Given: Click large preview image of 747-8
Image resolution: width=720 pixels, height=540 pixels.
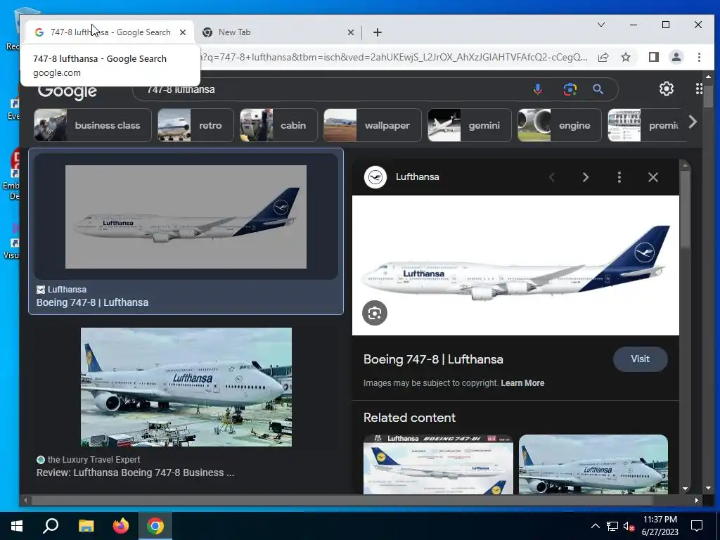Looking at the screenshot, I should coord(515,265).
